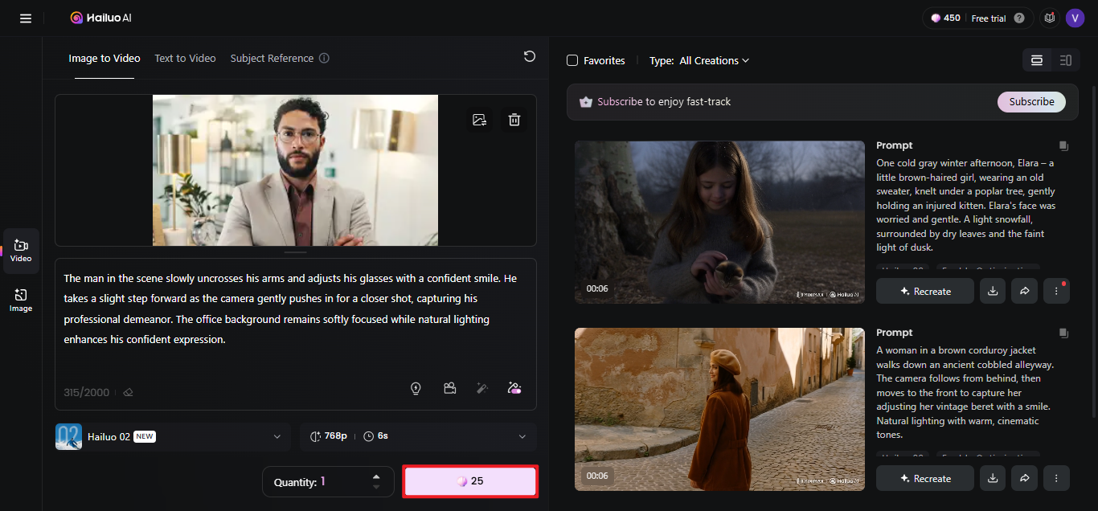Image resolution: width=1098 pixels, height=511 pixels.
Task: Switch to list detail view layout
Action: 1065,60
